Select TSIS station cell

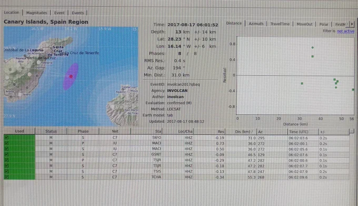click(157, 171)
